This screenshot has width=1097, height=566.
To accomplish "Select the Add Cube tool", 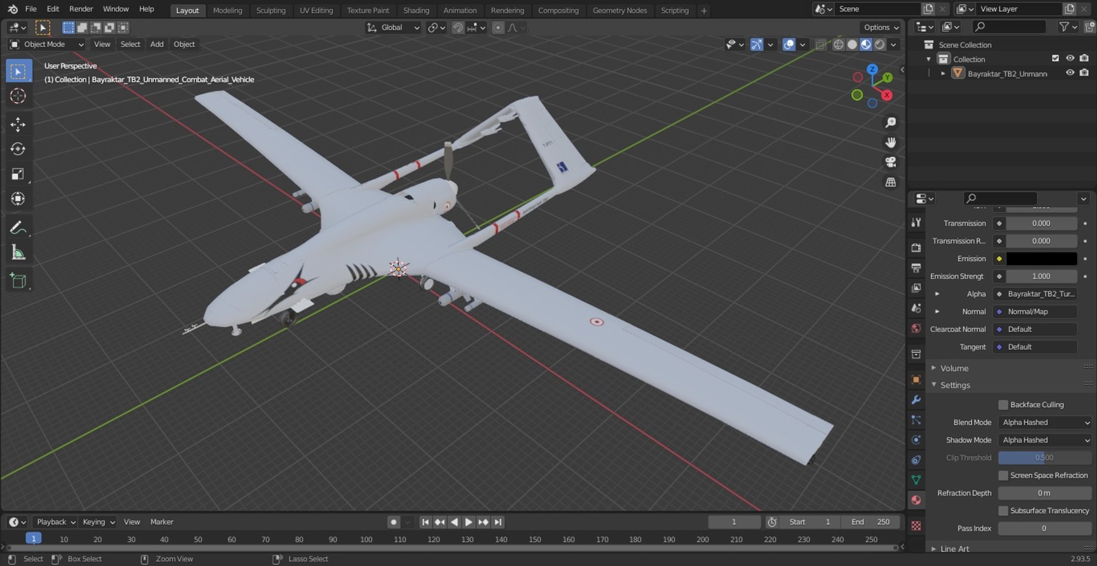I will point(18,280).
